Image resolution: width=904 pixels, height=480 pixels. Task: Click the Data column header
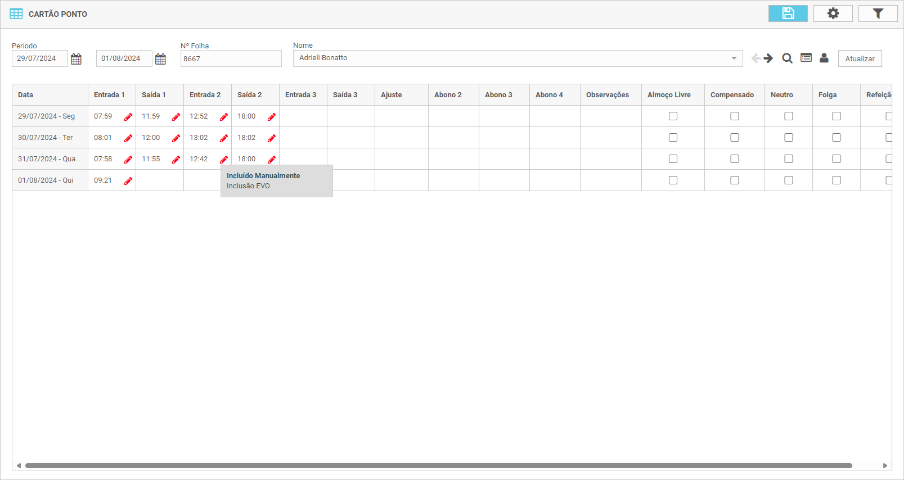coord(26,95)
